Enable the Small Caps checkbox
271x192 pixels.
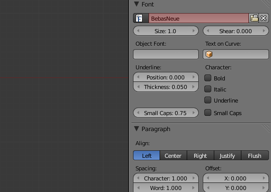208,113
